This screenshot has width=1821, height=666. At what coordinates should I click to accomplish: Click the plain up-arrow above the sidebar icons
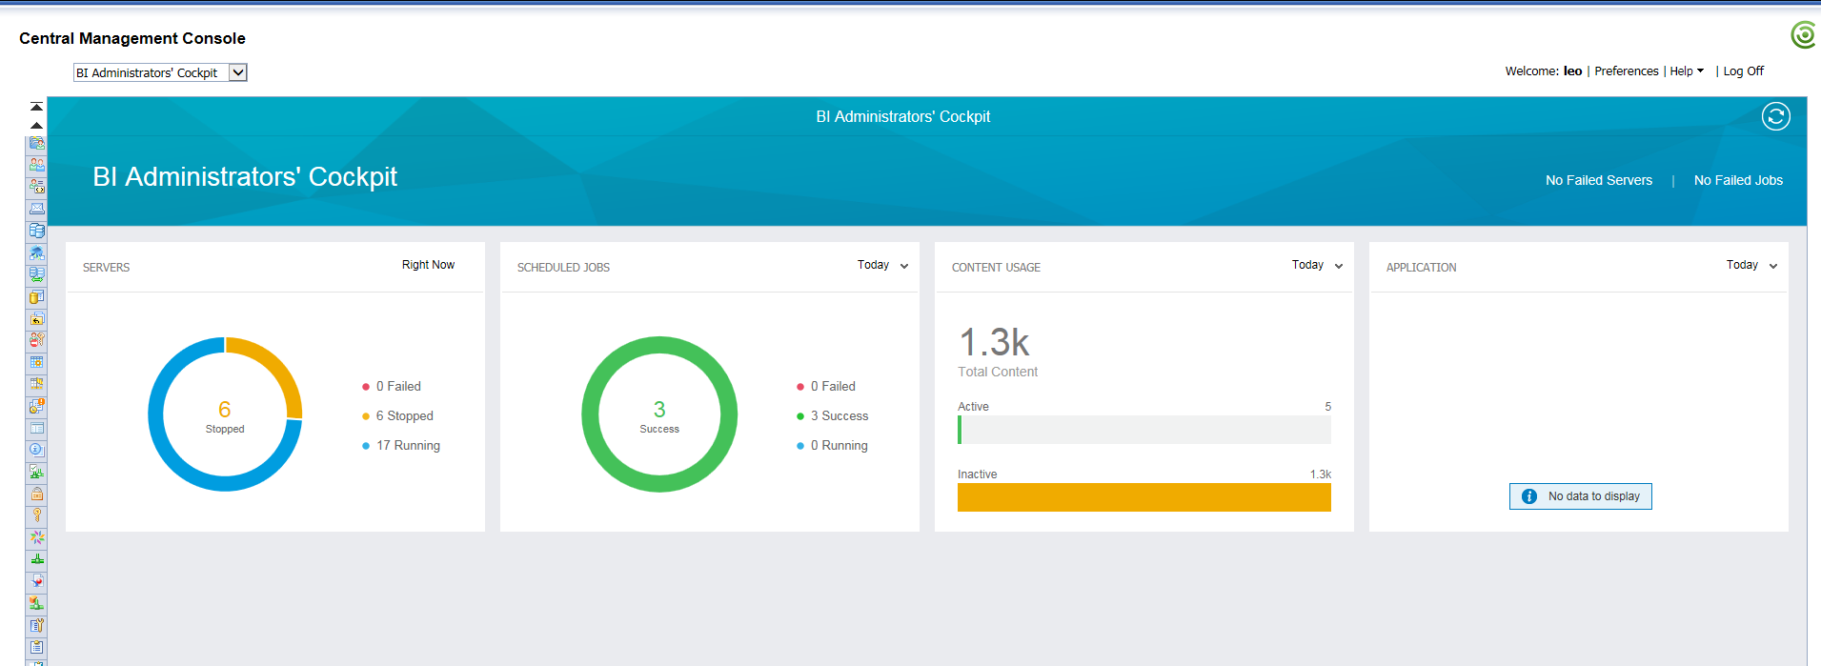(x=36, y=125)
